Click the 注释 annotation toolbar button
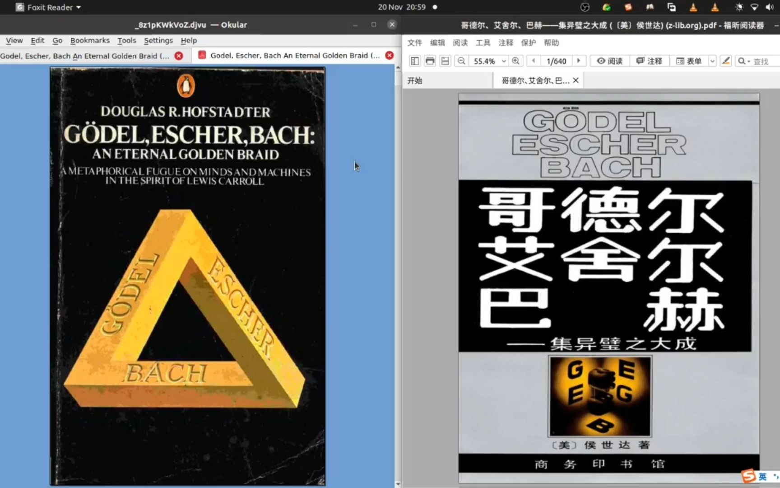The width and height of the screenshot is (780, 488). [x=649, y=61]
